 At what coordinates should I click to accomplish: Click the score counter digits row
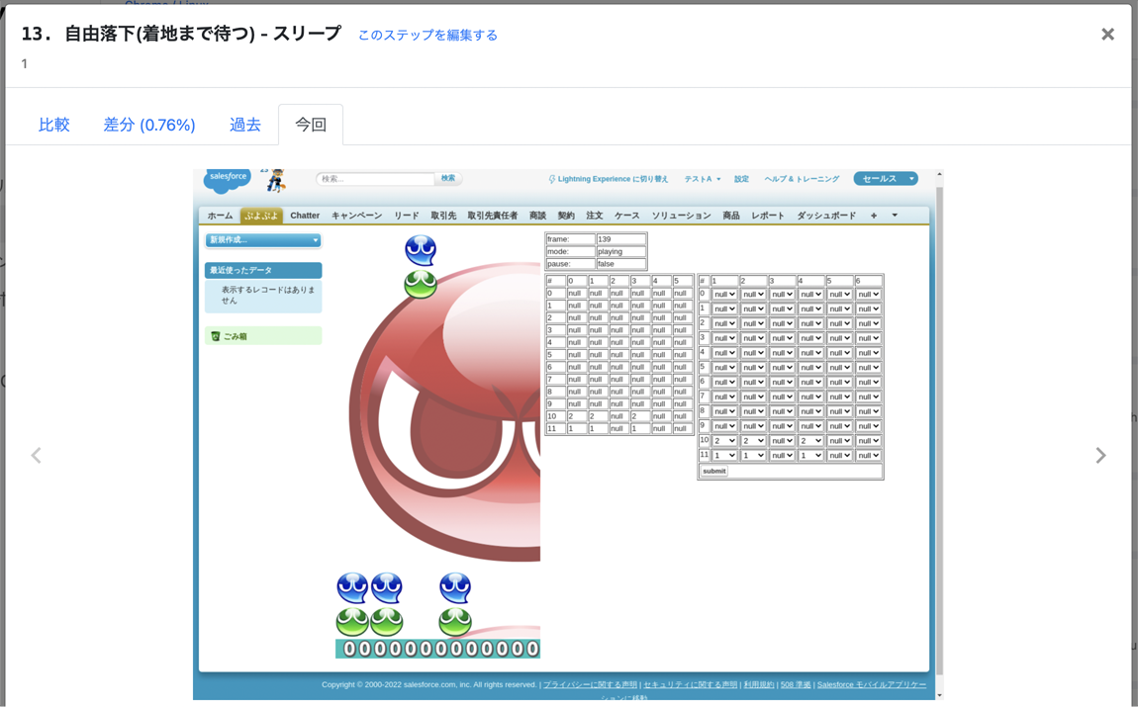[x=437, y=649]
